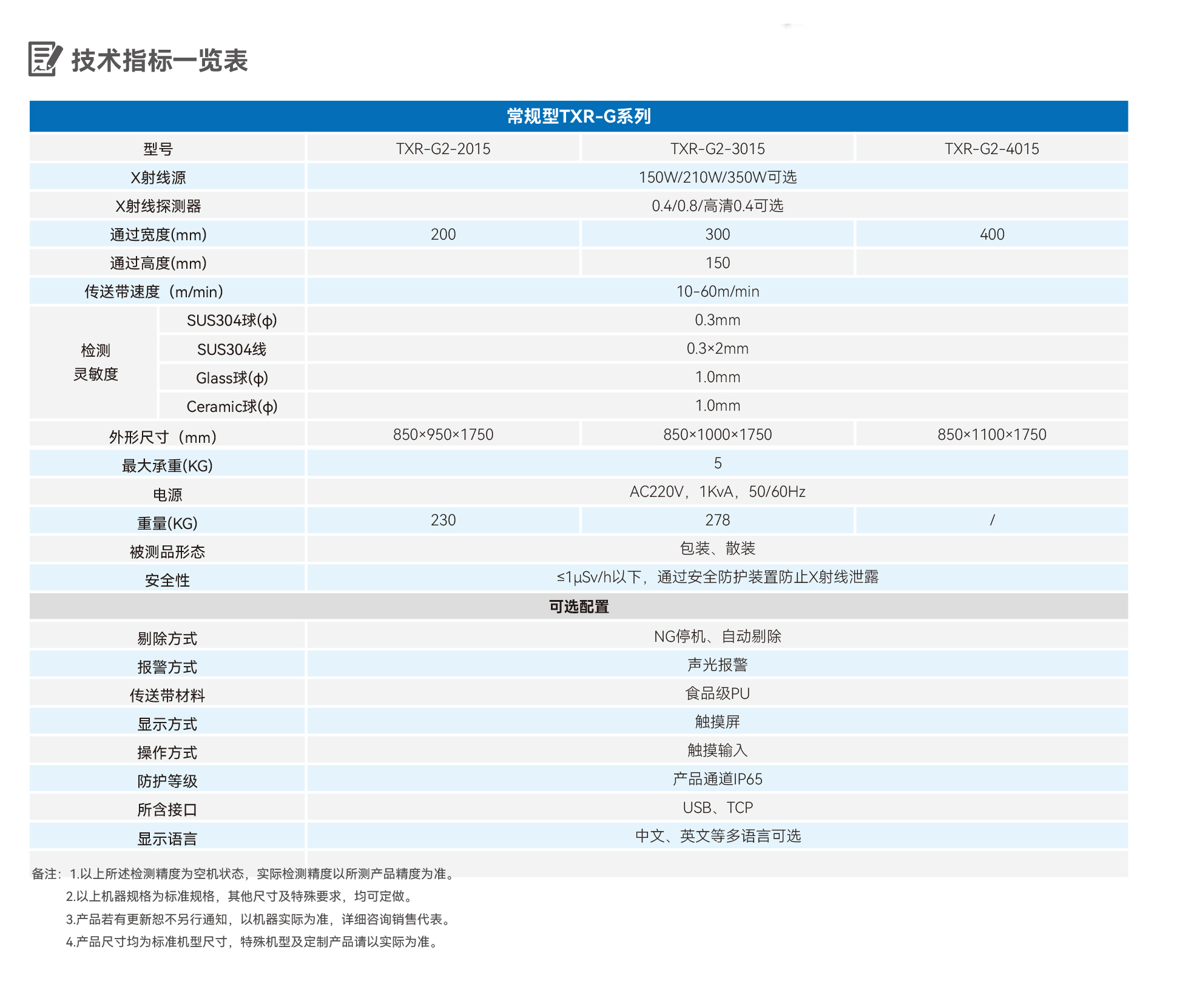Viewport: 1177px width, 1001px height.
Task: Click the notepad icon beside the title
Action: coord(44,59)
